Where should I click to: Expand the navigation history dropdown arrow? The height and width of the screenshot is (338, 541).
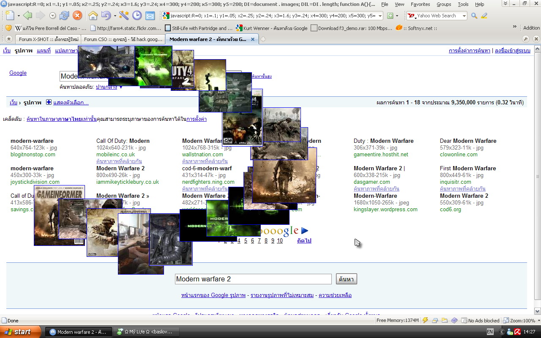pyautogui.click(x=52, y=16)
